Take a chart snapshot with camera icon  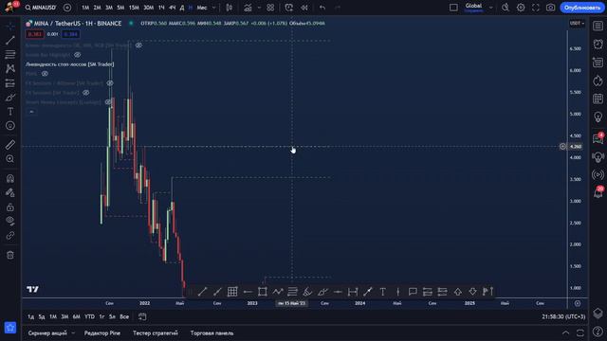(x=550, y=8)
